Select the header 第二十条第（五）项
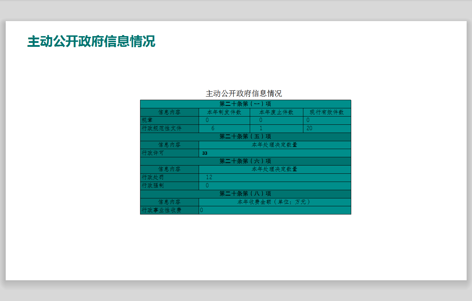Image resolution: width=472 pixels, height=301 pixels. (x=245, y=137)
